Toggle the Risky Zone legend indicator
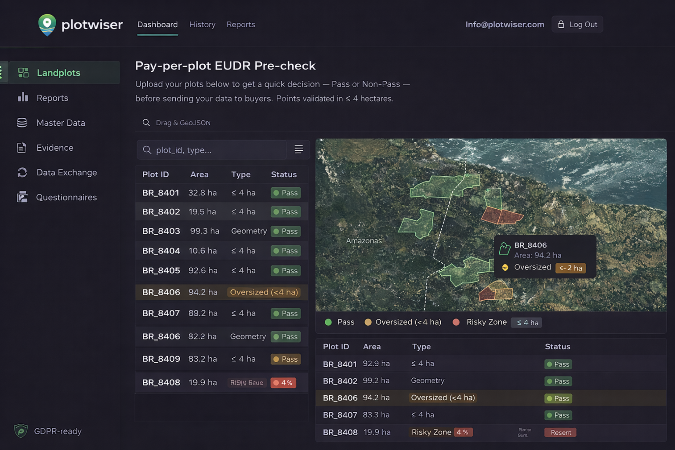The width and height of the screenshot is (675, 450). [456, 322]
